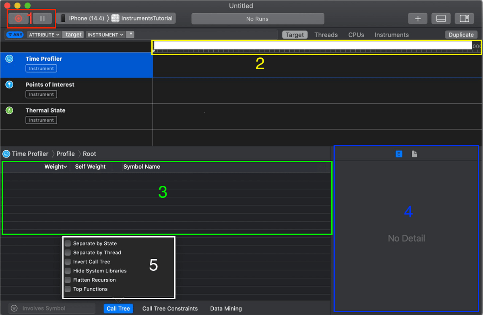Switch to the Threads tab
483x315 pixels.
tap(326, 35)
